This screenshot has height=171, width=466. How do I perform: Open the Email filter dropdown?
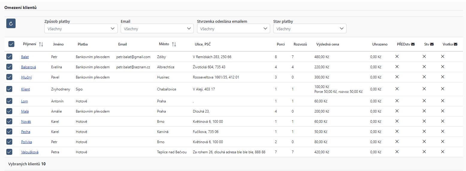(x=157, y=29)
